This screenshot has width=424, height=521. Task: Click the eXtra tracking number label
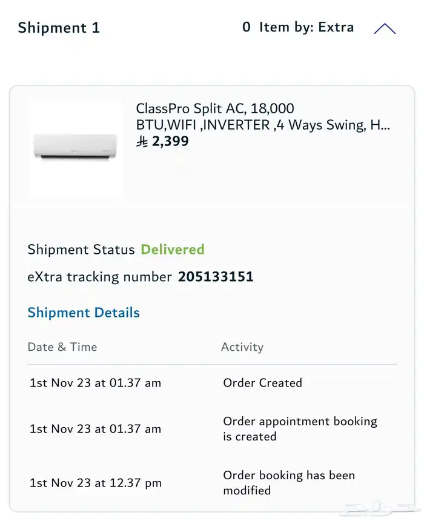100,277
